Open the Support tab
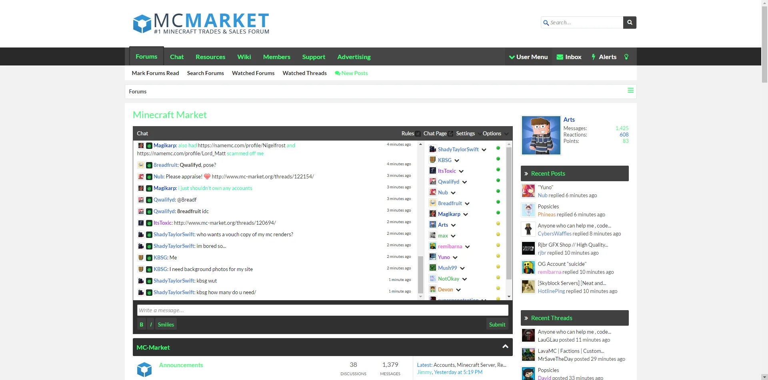Image resolution: width=768 pixels, height=380 pixels. 314,57
